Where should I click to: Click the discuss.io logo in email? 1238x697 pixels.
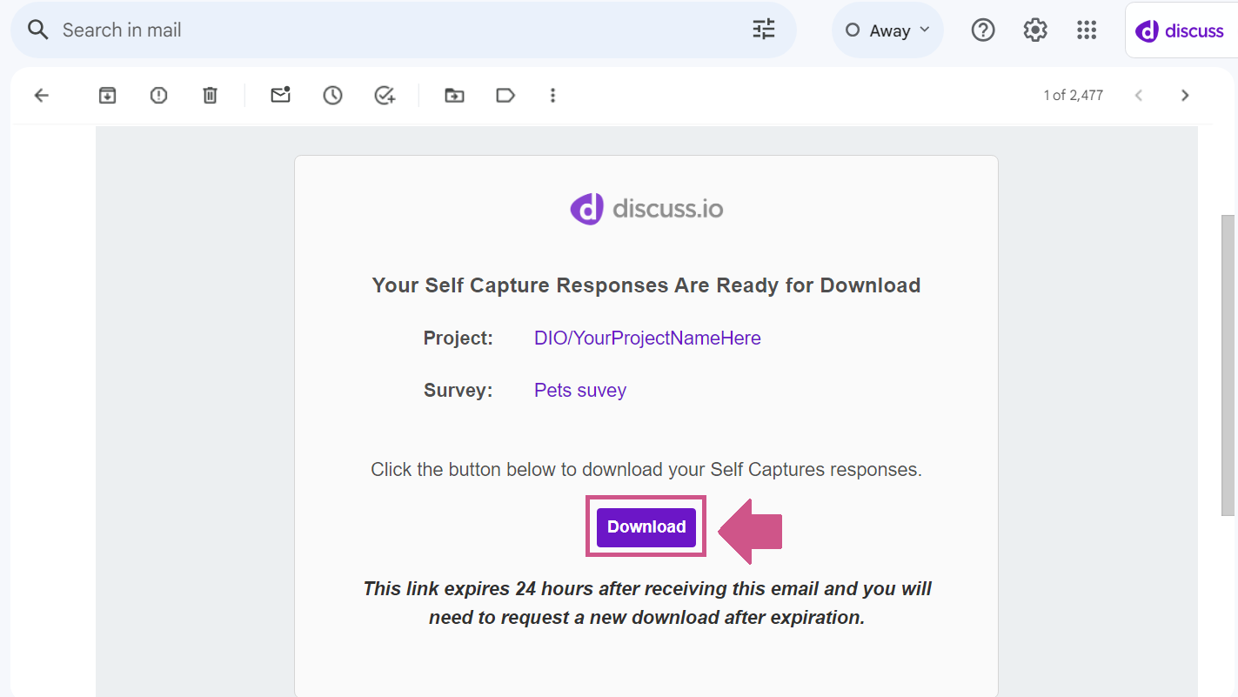tap(646, 209)
